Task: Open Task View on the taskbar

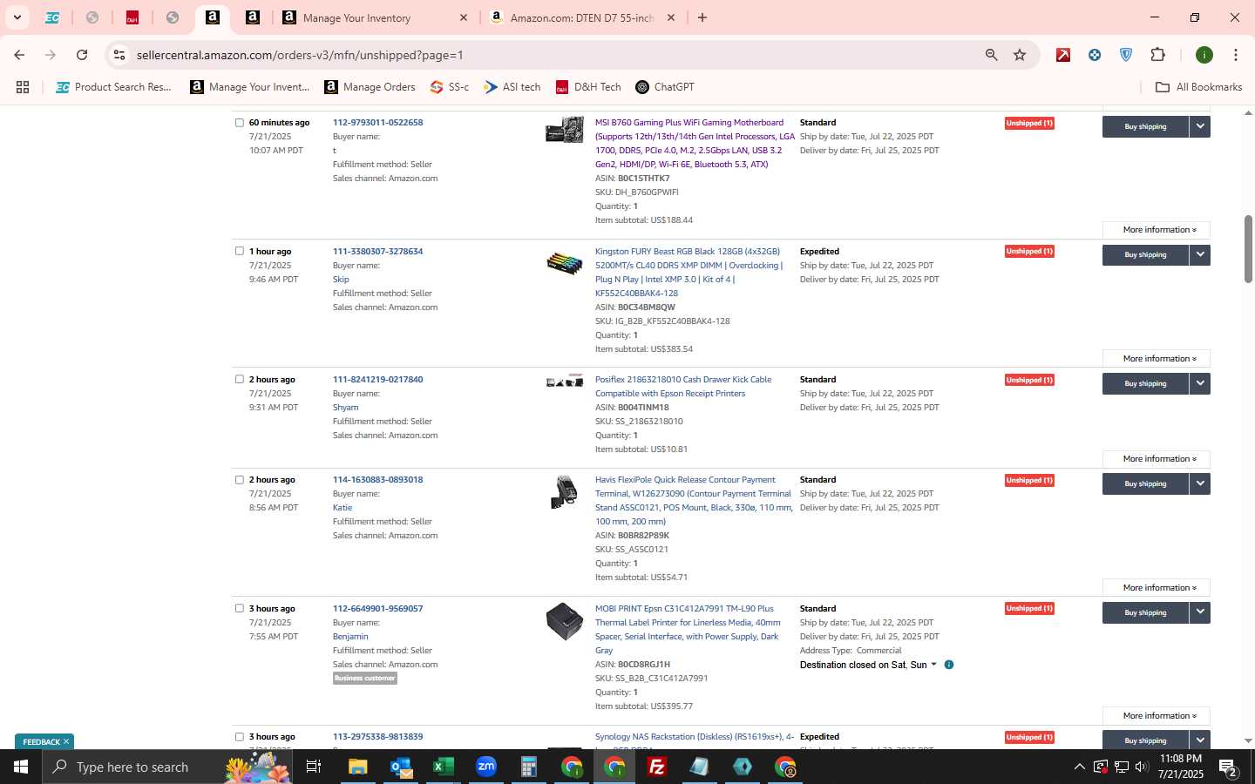Action: [314, 767]
